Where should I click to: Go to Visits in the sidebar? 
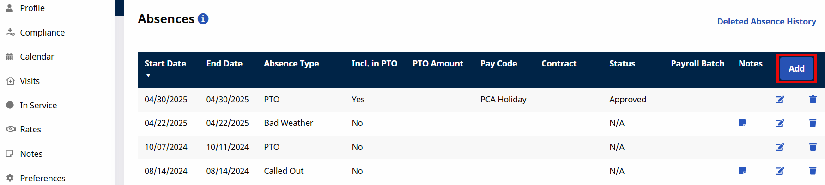coord(30,81)
